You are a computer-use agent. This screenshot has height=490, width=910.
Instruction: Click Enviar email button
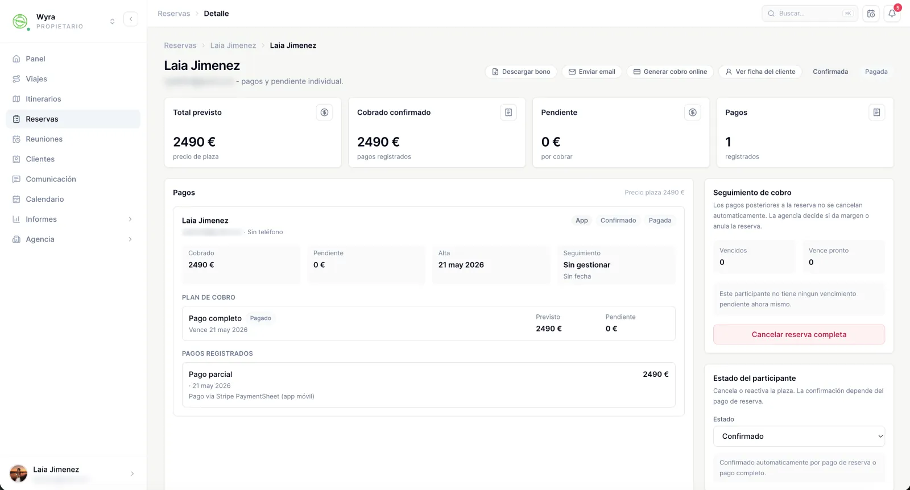tap(592, 72)
